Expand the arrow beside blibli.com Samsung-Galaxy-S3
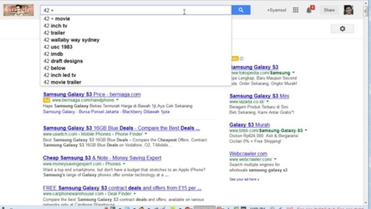371x209 pixels. click(x=306, y=130)
